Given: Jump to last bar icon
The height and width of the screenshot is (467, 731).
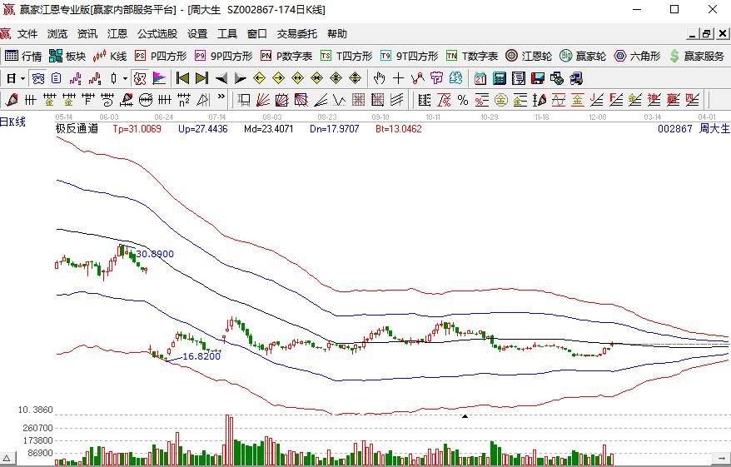Looking at the screenshot, I should click(201, 79).
